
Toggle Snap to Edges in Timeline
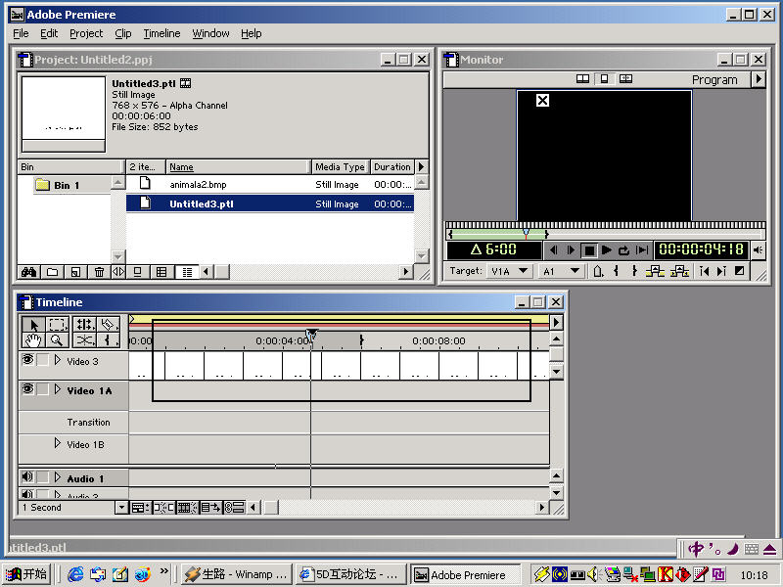(163, 508)
